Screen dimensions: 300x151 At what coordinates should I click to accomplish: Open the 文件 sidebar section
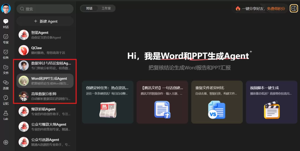[6, 70]
